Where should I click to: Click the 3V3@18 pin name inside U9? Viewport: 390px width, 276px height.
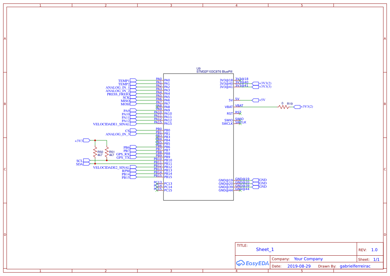(226, 80)
